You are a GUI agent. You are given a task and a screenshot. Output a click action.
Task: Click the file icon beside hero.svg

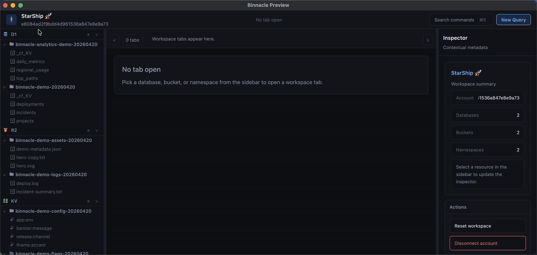13,166
